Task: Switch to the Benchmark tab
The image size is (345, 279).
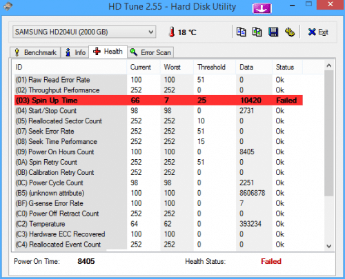Action: [x=35, y=52]
